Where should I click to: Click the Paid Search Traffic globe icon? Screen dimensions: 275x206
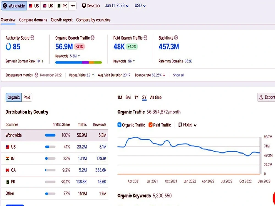click(x=145, y=38)
